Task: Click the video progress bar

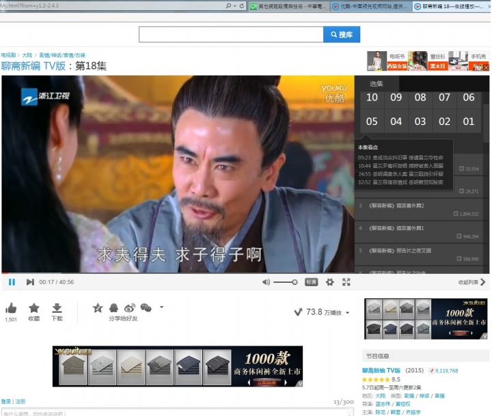Action: [178, 273]
